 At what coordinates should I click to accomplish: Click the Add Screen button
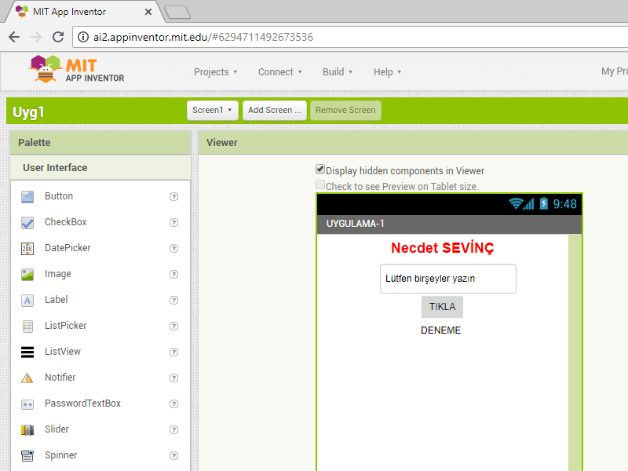(x=274, y=111)
